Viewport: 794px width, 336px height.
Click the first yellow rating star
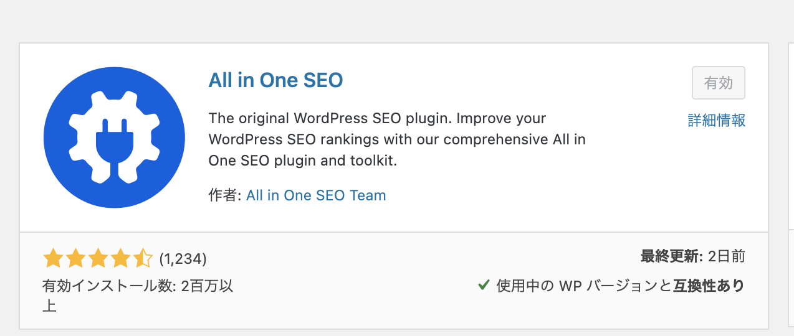coord(53,258)
